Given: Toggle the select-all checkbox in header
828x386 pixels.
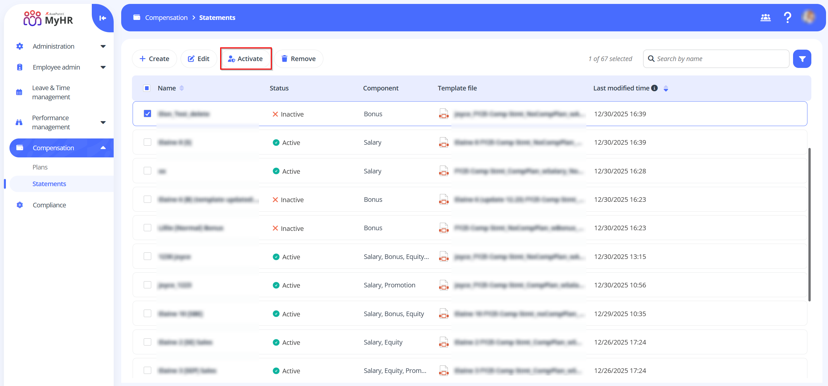Looking at the screenshot, I should (147, 88).
